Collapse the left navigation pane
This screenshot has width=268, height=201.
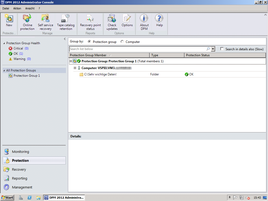pos(65,39)
